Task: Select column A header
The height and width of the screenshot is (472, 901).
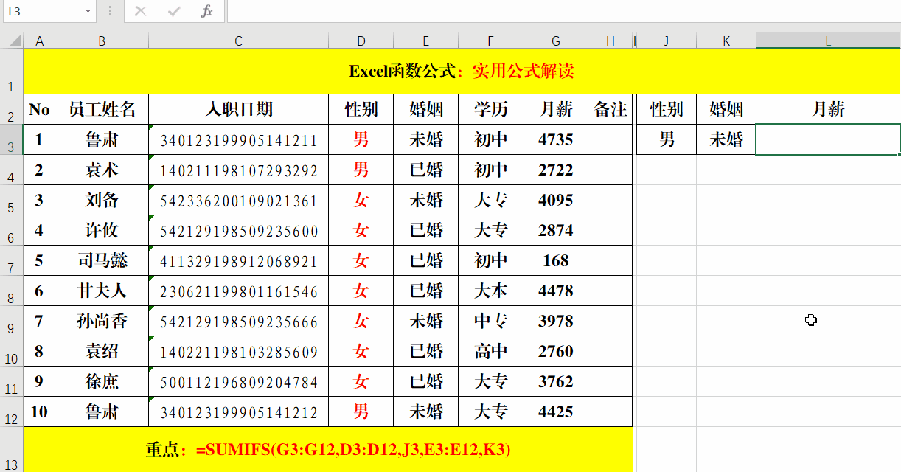Action: pyautogui.click(x=39, y=41)
